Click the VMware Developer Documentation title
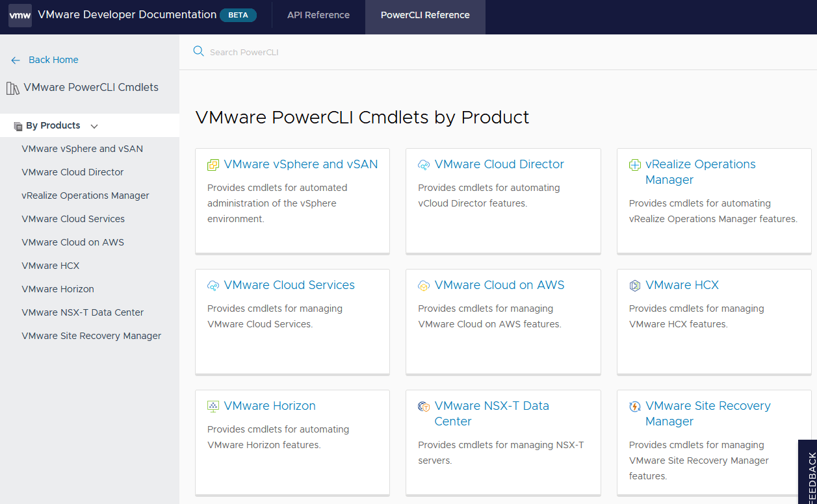 coord(127,14)
